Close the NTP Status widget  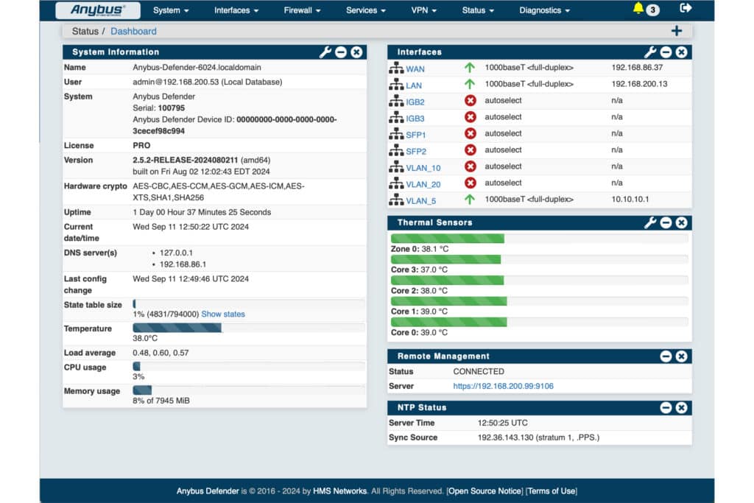pyautogui.click(x=681, y=408)
